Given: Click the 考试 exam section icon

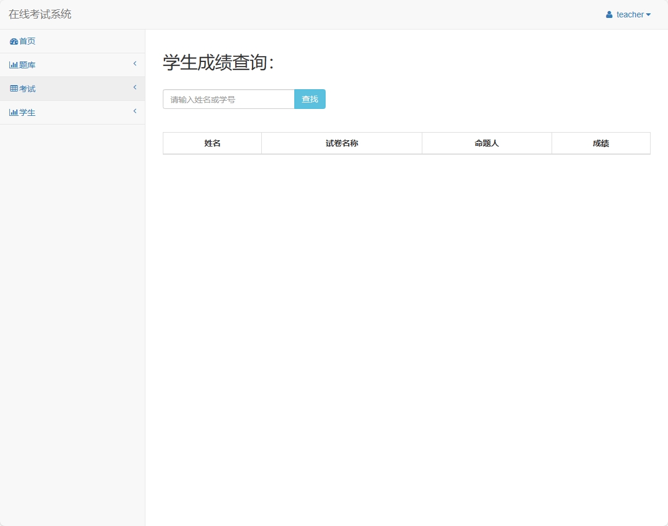Looking at the screenshot, I should pos(14,88).
